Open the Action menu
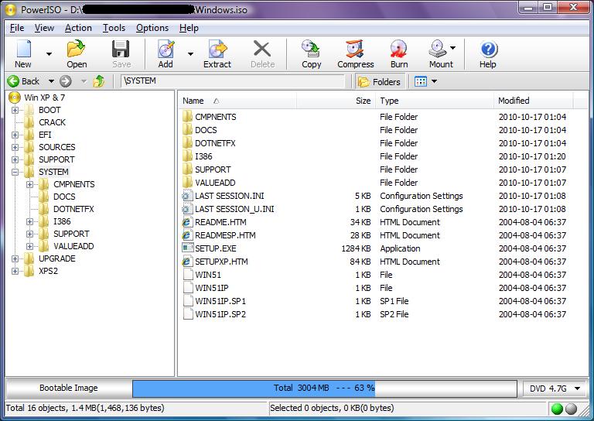 click(78, 28)
